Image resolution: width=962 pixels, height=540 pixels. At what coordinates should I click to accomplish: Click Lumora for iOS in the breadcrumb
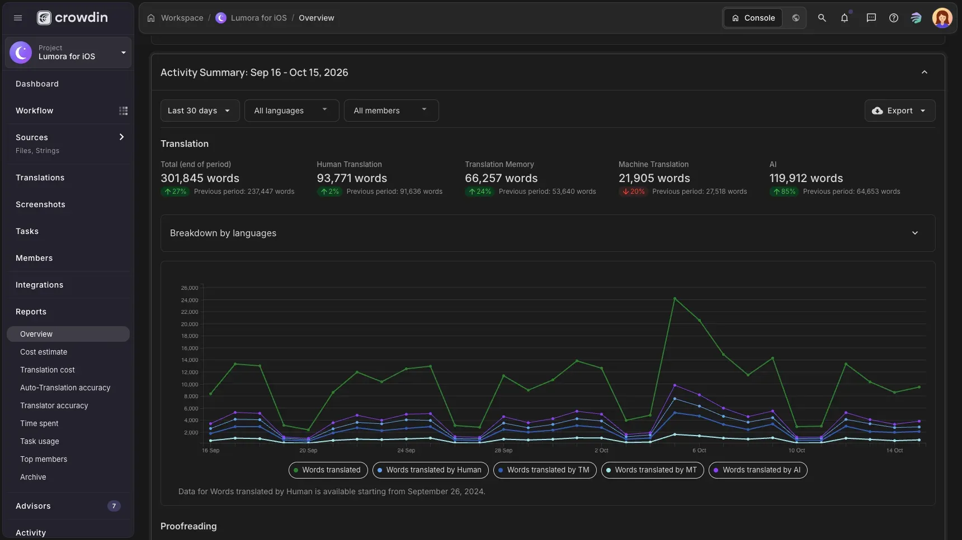258,18
